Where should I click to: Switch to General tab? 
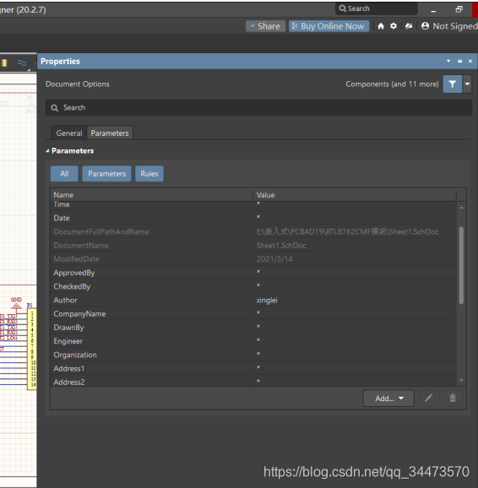[x=69, y=133]
